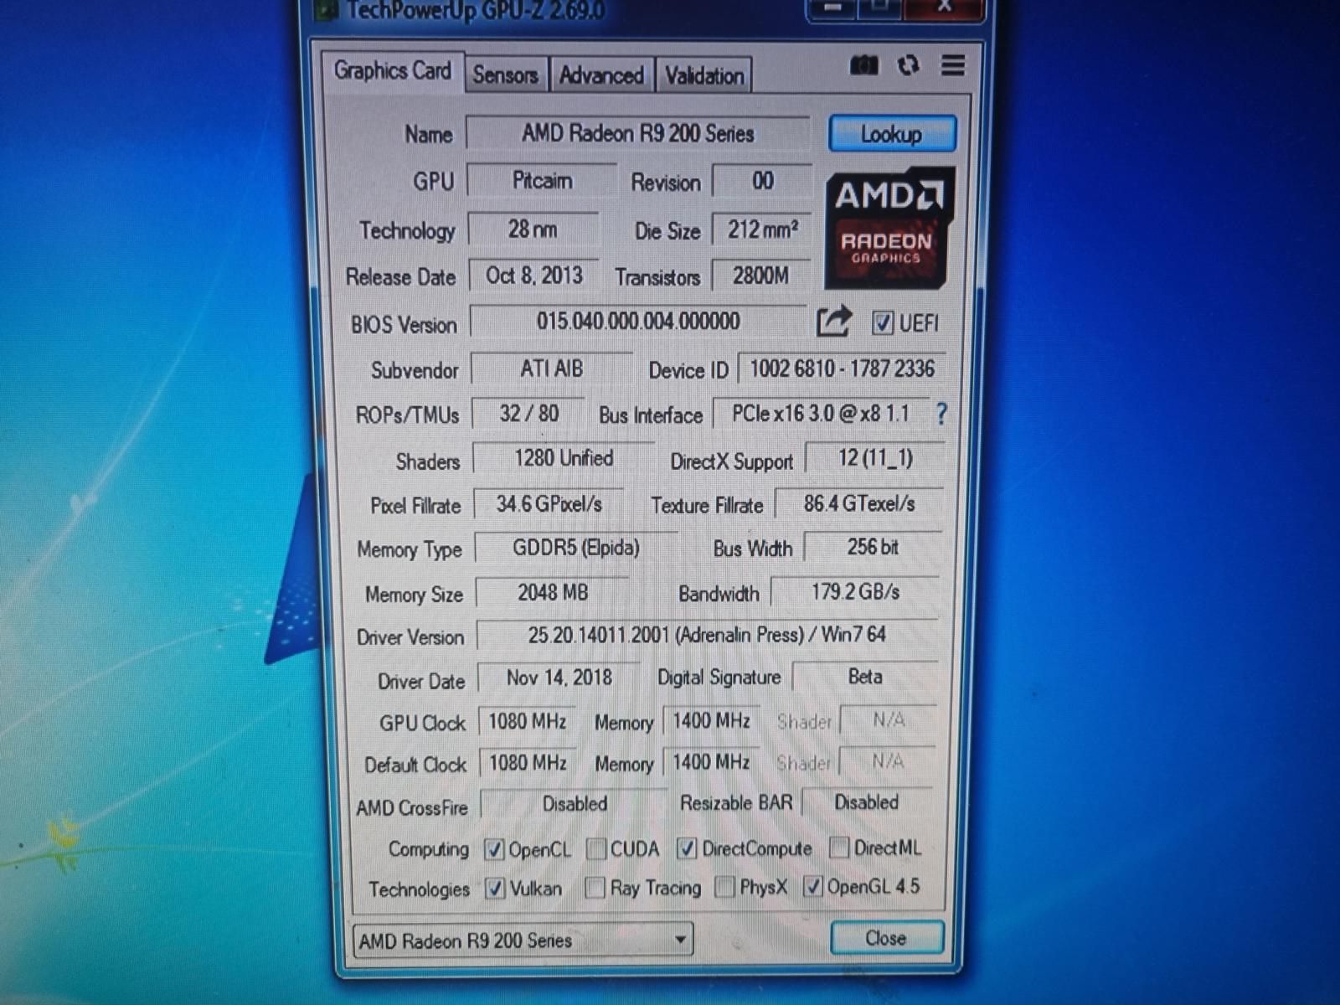Click the BIOS export share icon
1340x1005 pixels.
click(833, 322)
